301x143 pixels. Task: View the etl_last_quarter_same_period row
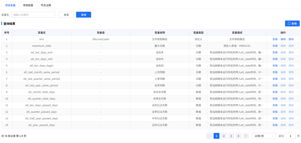click(275, 79)
